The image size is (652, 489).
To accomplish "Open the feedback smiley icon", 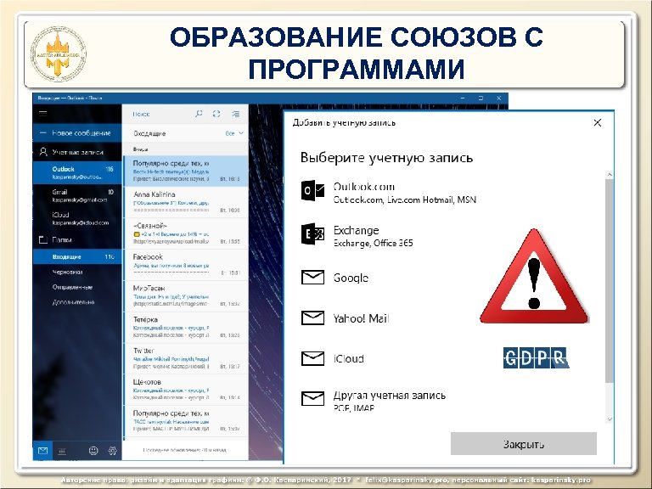I will pos(93,450).
